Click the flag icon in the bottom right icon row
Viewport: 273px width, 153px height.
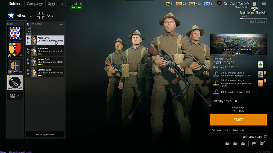(x=254, y=143)
